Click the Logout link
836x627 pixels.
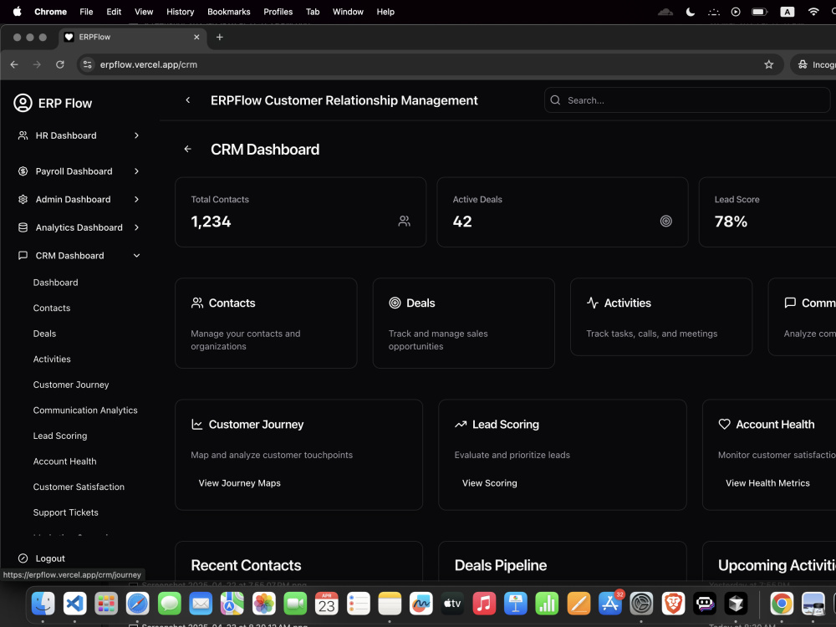coord(50,558)
